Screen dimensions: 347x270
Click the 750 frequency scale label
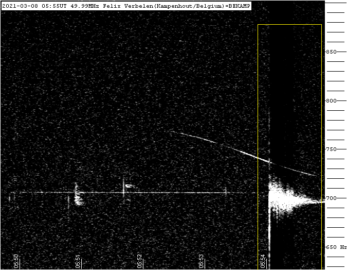(x=331, y=149)
